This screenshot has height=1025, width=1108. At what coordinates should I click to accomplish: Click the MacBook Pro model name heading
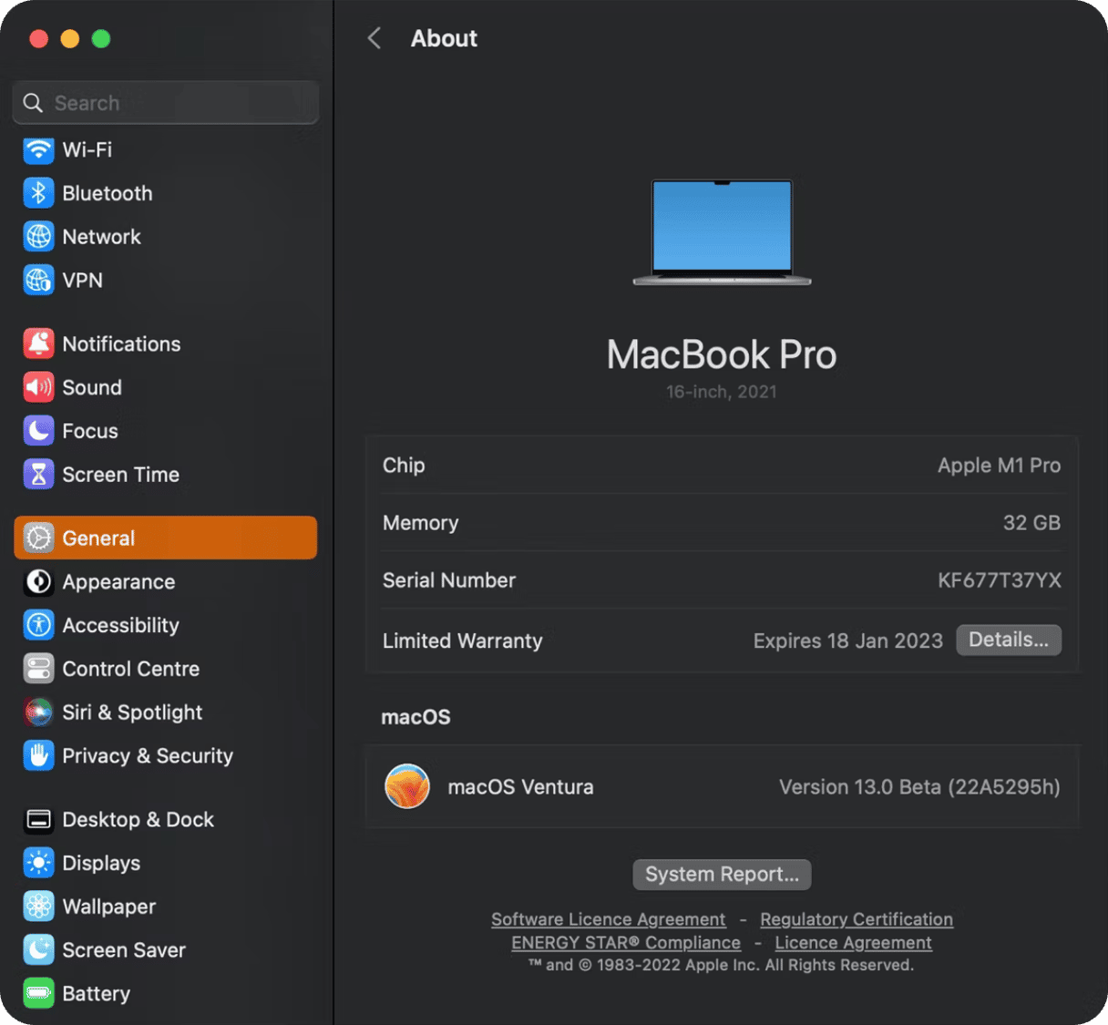click(722, 354)
